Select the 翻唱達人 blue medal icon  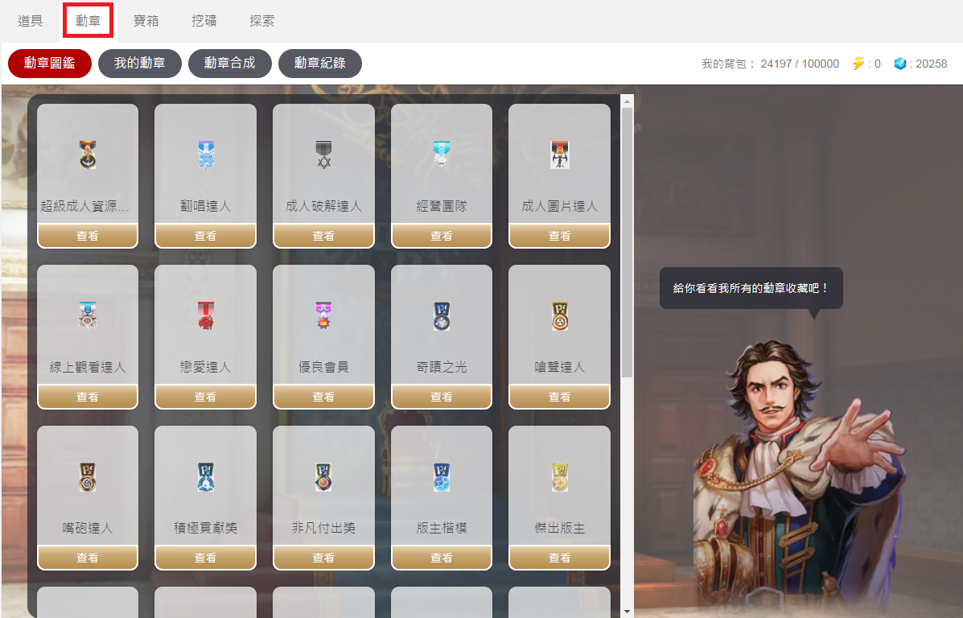(x=206, y=154)
